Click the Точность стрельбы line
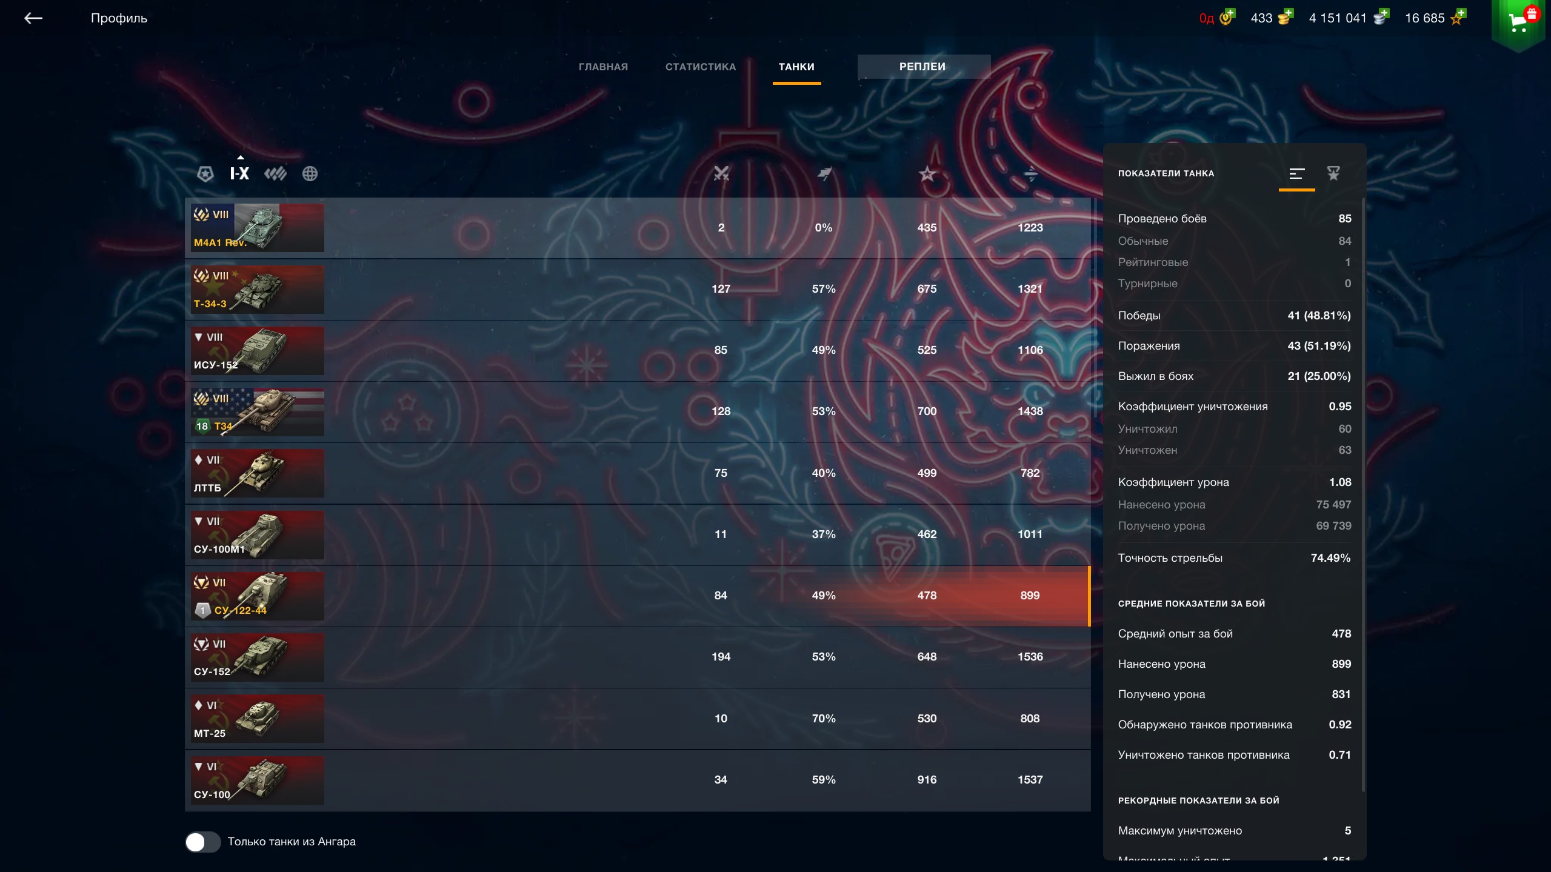The image size is (1551, 872). [x=1235, y=558]
